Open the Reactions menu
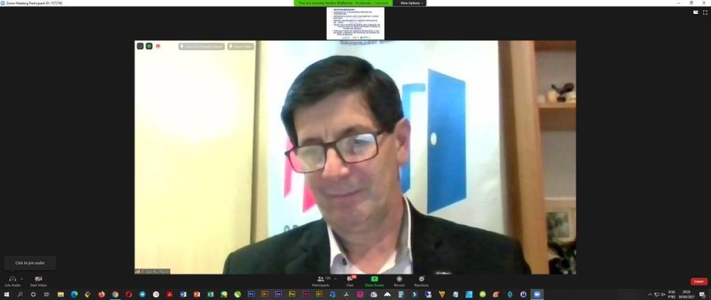Screen dimensions: 711x300 click(421, 278)
